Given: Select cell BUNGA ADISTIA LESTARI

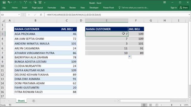Looking at the screenshot, I should (x=36, y=62).
